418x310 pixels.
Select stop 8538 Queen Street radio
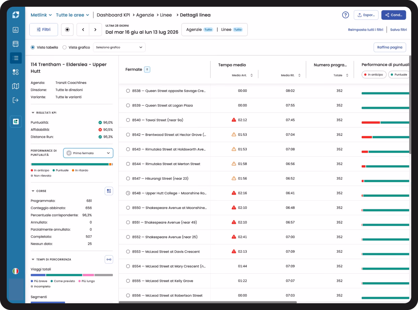point(128,91)
